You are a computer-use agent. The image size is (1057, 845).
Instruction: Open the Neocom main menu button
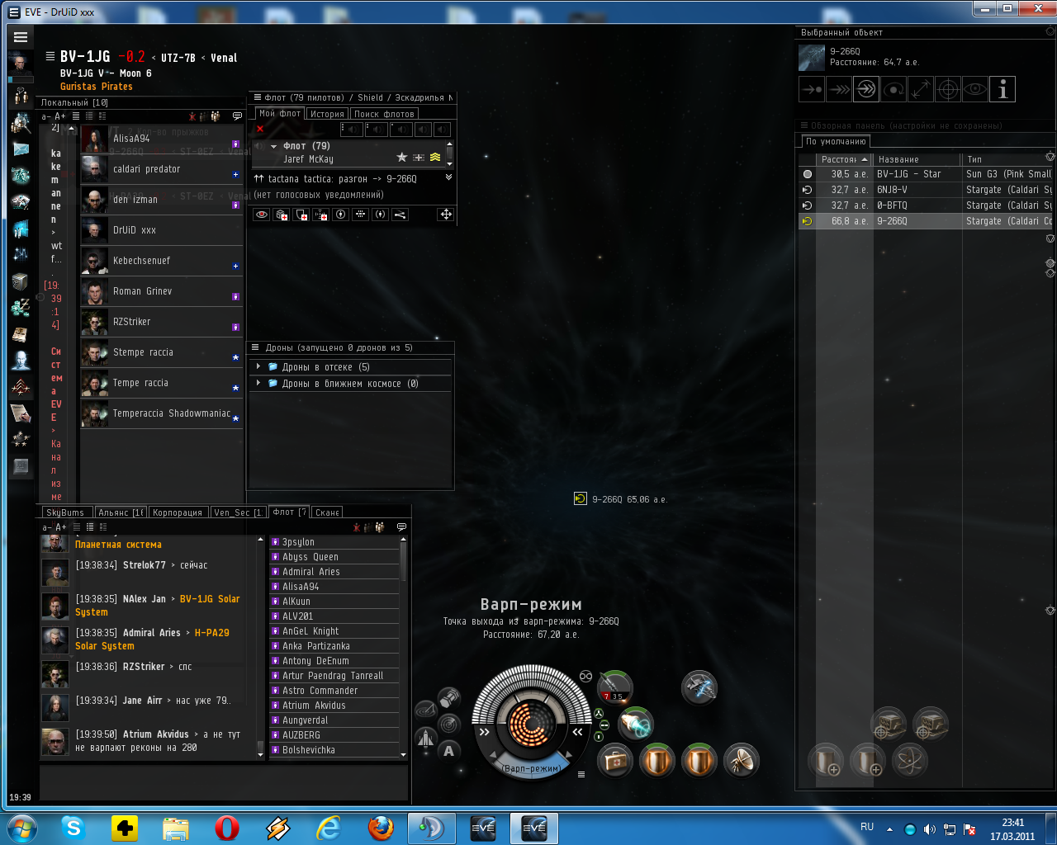coord(21,37)
